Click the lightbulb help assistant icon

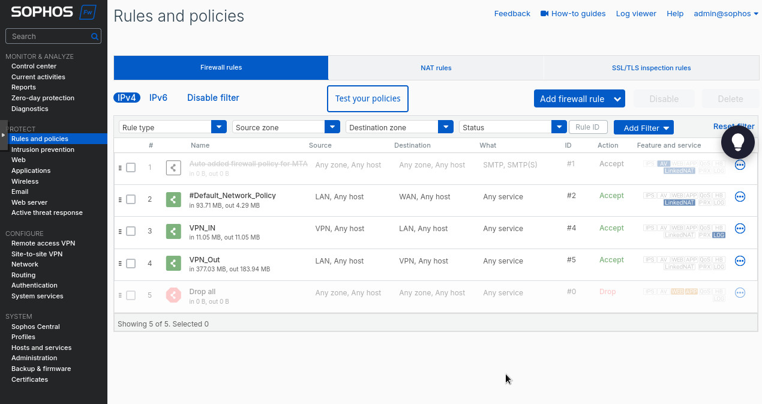click(x=737, y=142)
